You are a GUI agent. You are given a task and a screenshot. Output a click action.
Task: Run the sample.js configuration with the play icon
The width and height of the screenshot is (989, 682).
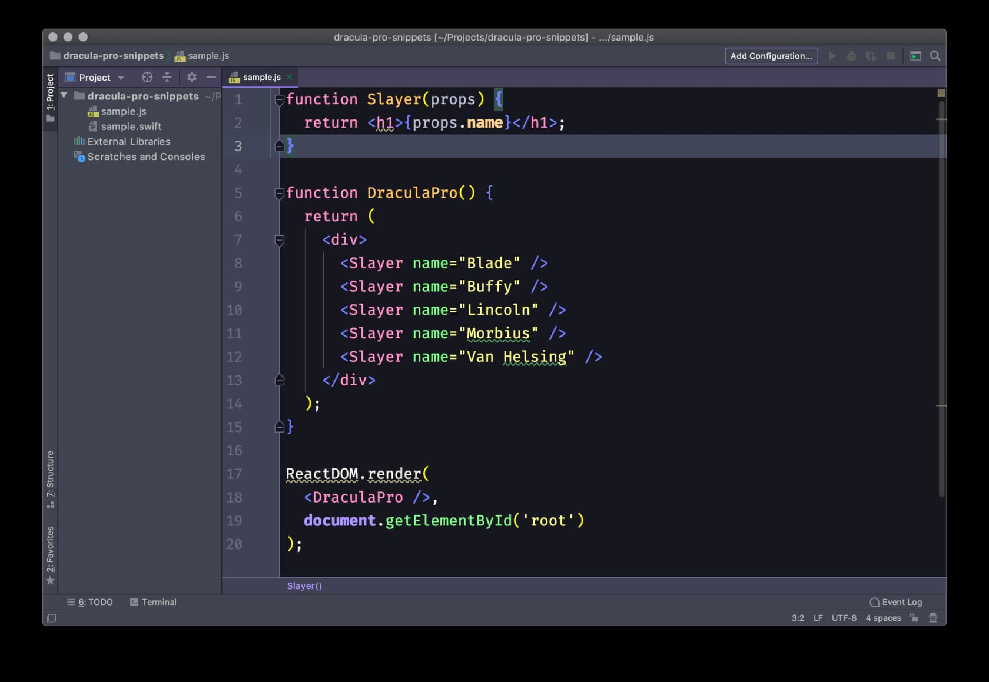[x=832, y=56]
